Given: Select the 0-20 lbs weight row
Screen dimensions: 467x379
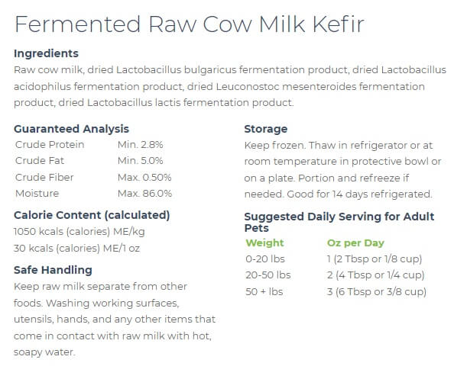Looking at the screenshot, I should tap(265, 259).
